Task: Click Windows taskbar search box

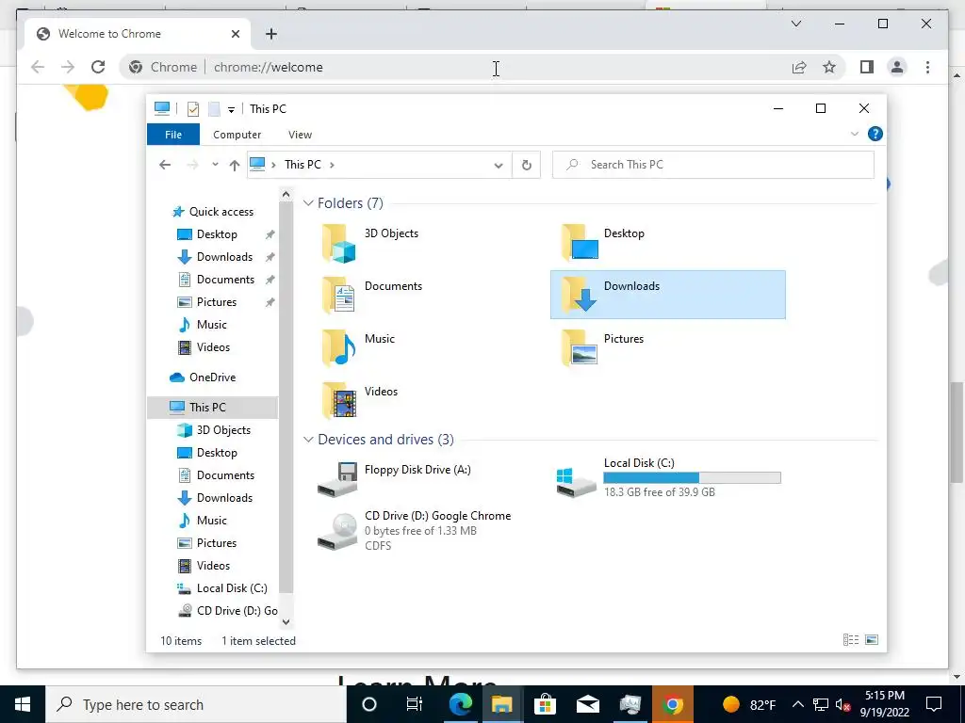Action: (x=196, y=704)
